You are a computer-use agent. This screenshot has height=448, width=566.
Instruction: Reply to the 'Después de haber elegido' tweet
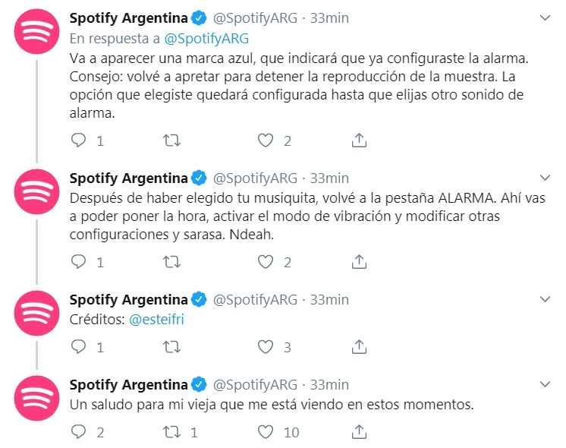[79, 262]
